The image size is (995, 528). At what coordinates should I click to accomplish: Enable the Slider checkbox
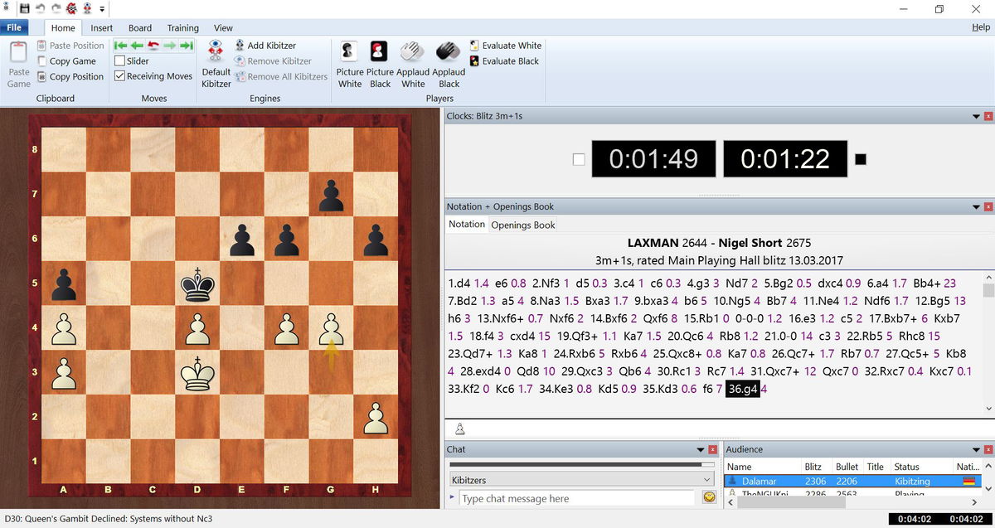(x=120, y=61)
